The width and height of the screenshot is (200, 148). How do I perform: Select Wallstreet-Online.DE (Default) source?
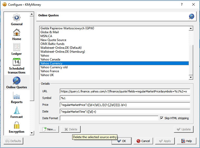pyautogui.click(x=114, y=48)
